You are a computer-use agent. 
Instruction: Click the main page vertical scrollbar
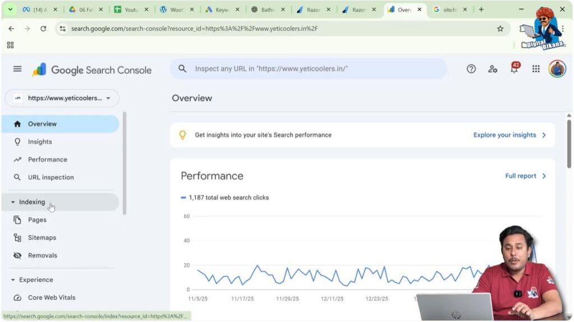[x=569, y=144]
